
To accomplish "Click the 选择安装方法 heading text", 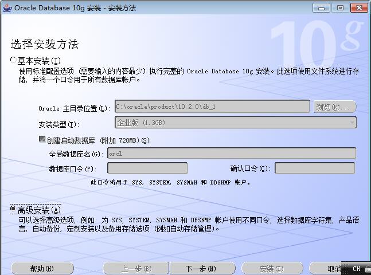I will click(45, 44).
